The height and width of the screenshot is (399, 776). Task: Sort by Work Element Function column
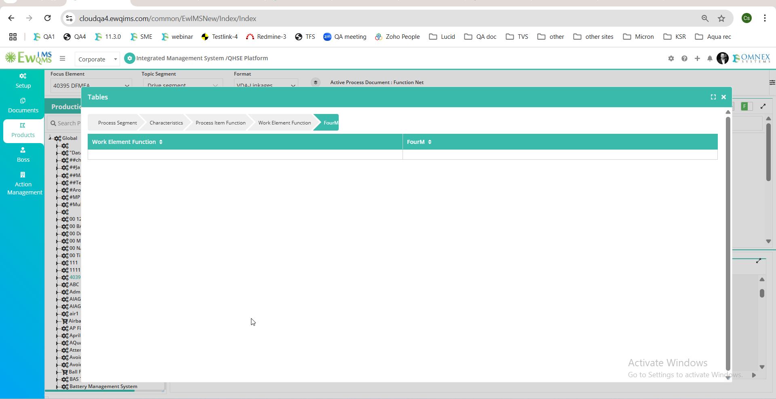pos(160,142)
